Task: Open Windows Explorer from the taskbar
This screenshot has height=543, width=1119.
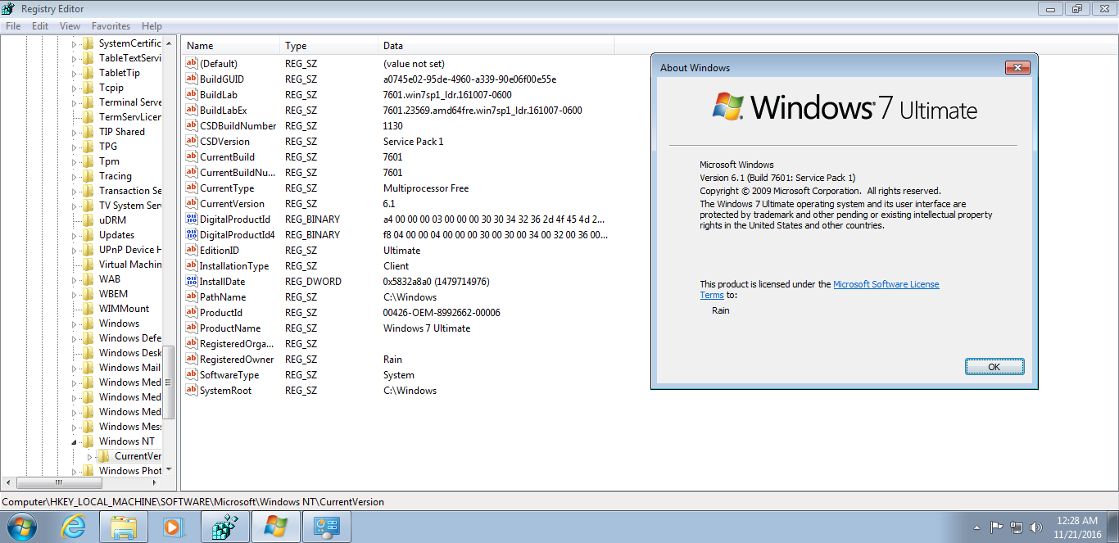Action: 124,527
